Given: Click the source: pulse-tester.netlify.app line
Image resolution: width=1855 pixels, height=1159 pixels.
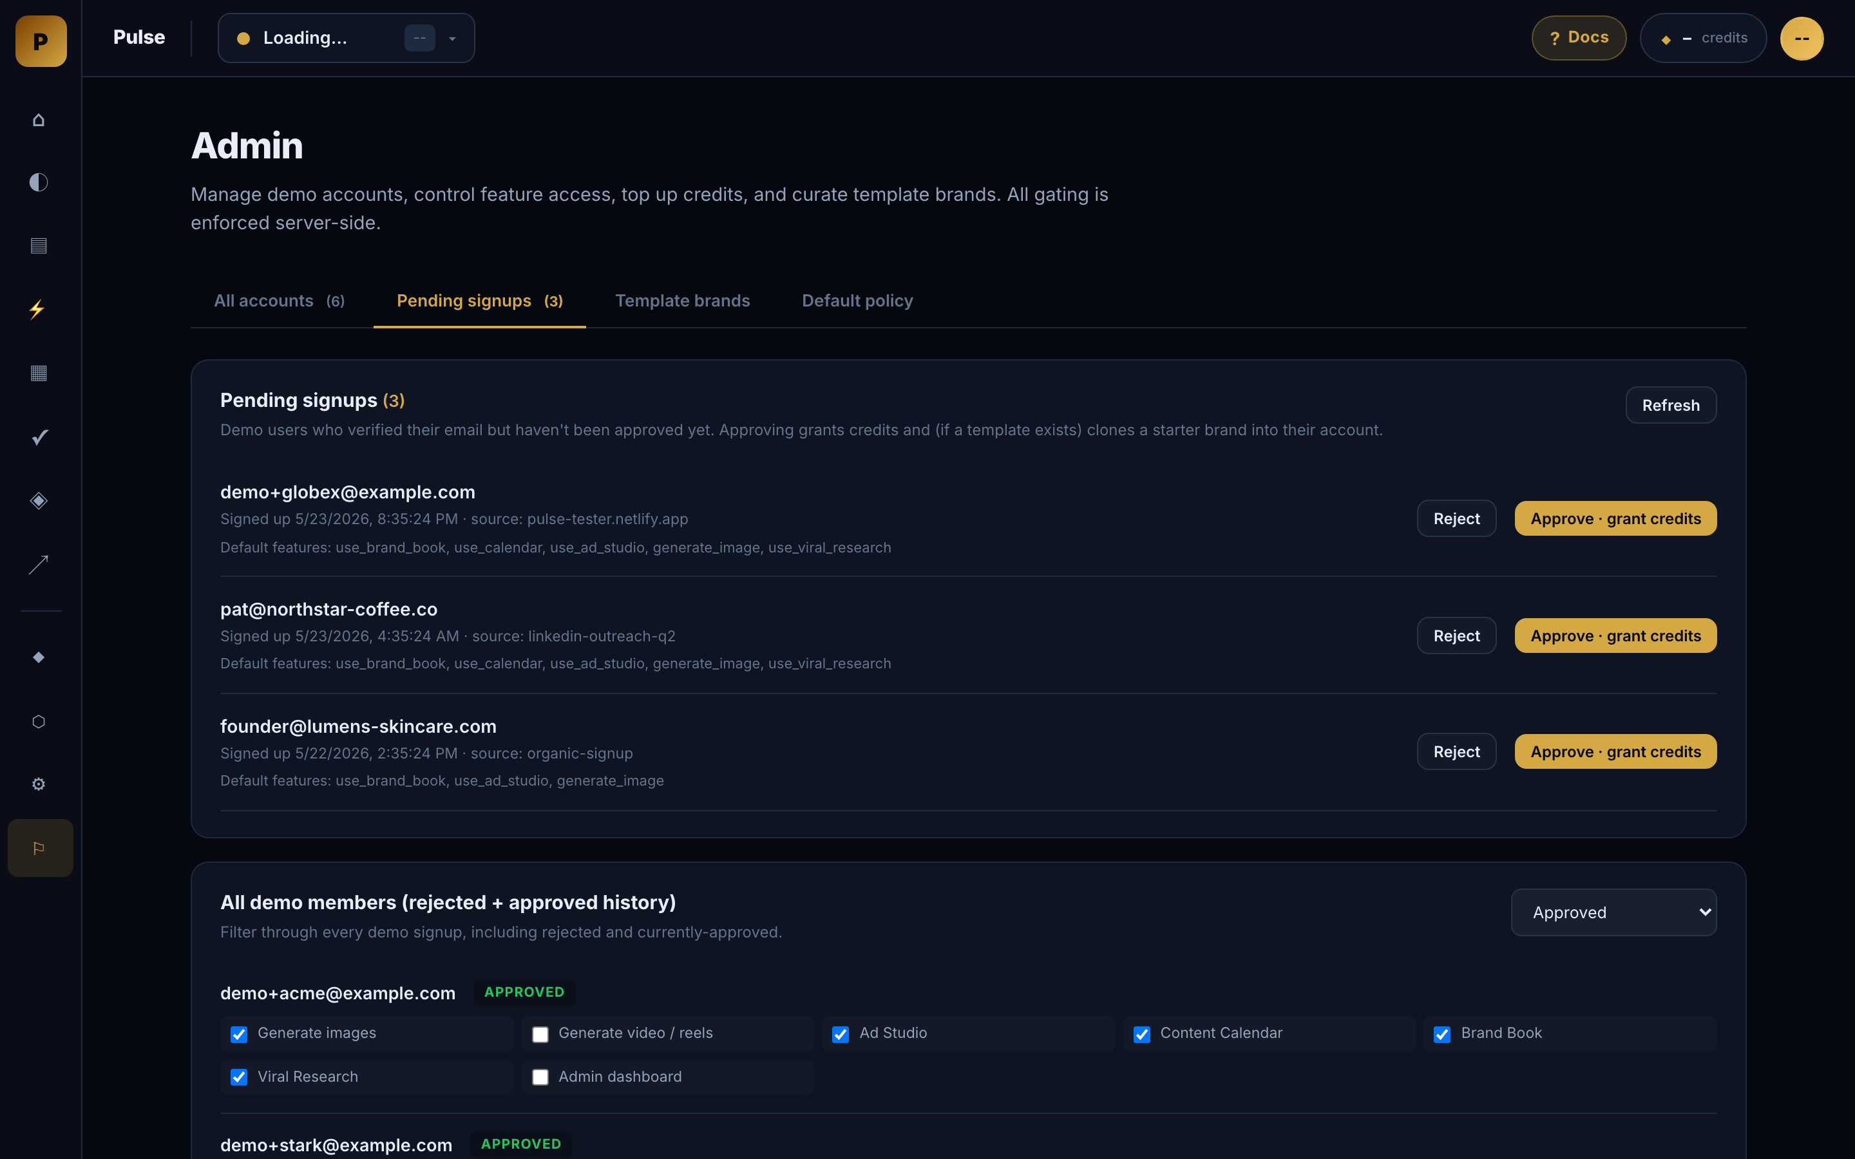Looking at the screenshot, I should pos(580,519).
